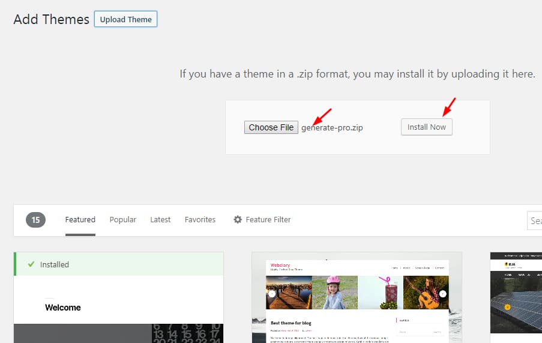Image resolution: width=542 pixels, height=343 pixels.
Task: Show the Favorites tab
Action: tap(200, 220)
